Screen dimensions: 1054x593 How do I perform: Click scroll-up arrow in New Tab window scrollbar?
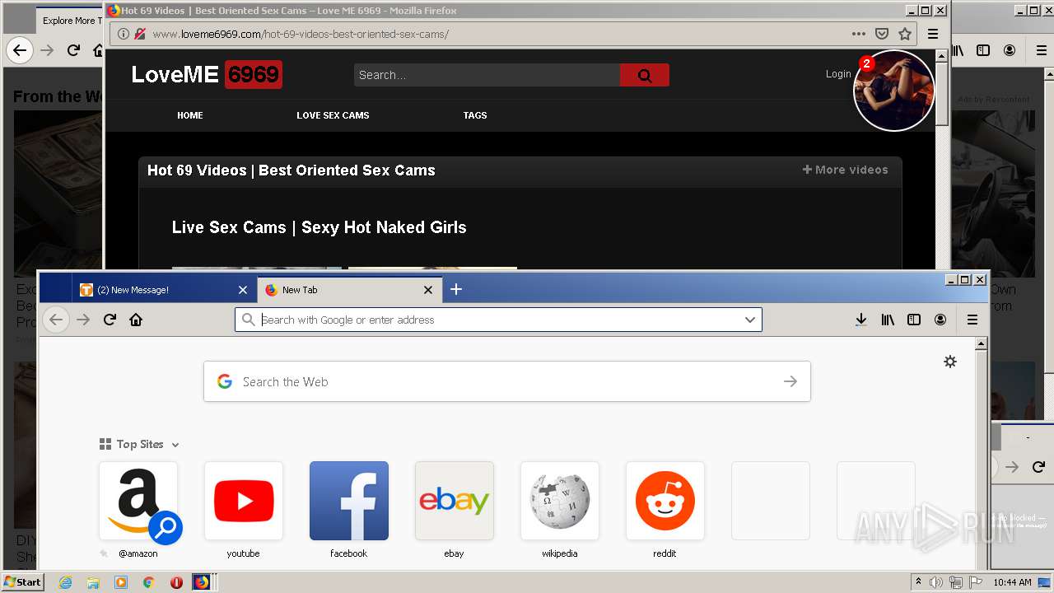981,343
